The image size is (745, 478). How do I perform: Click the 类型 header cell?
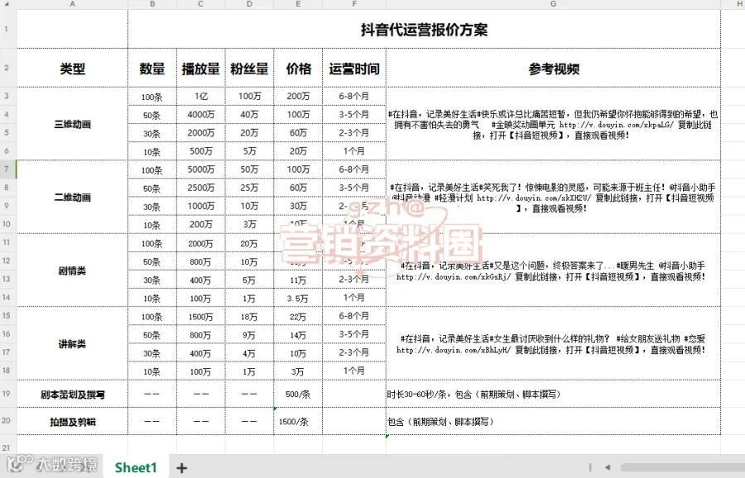[72, 68]
